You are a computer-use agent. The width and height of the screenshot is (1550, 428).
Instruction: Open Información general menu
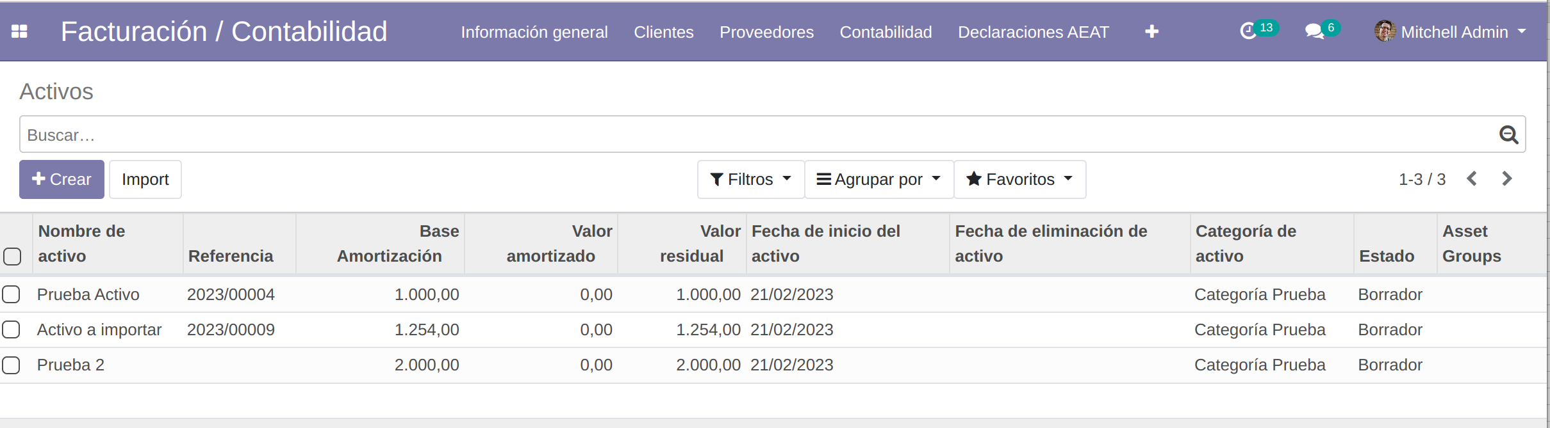tap(534, 32)
